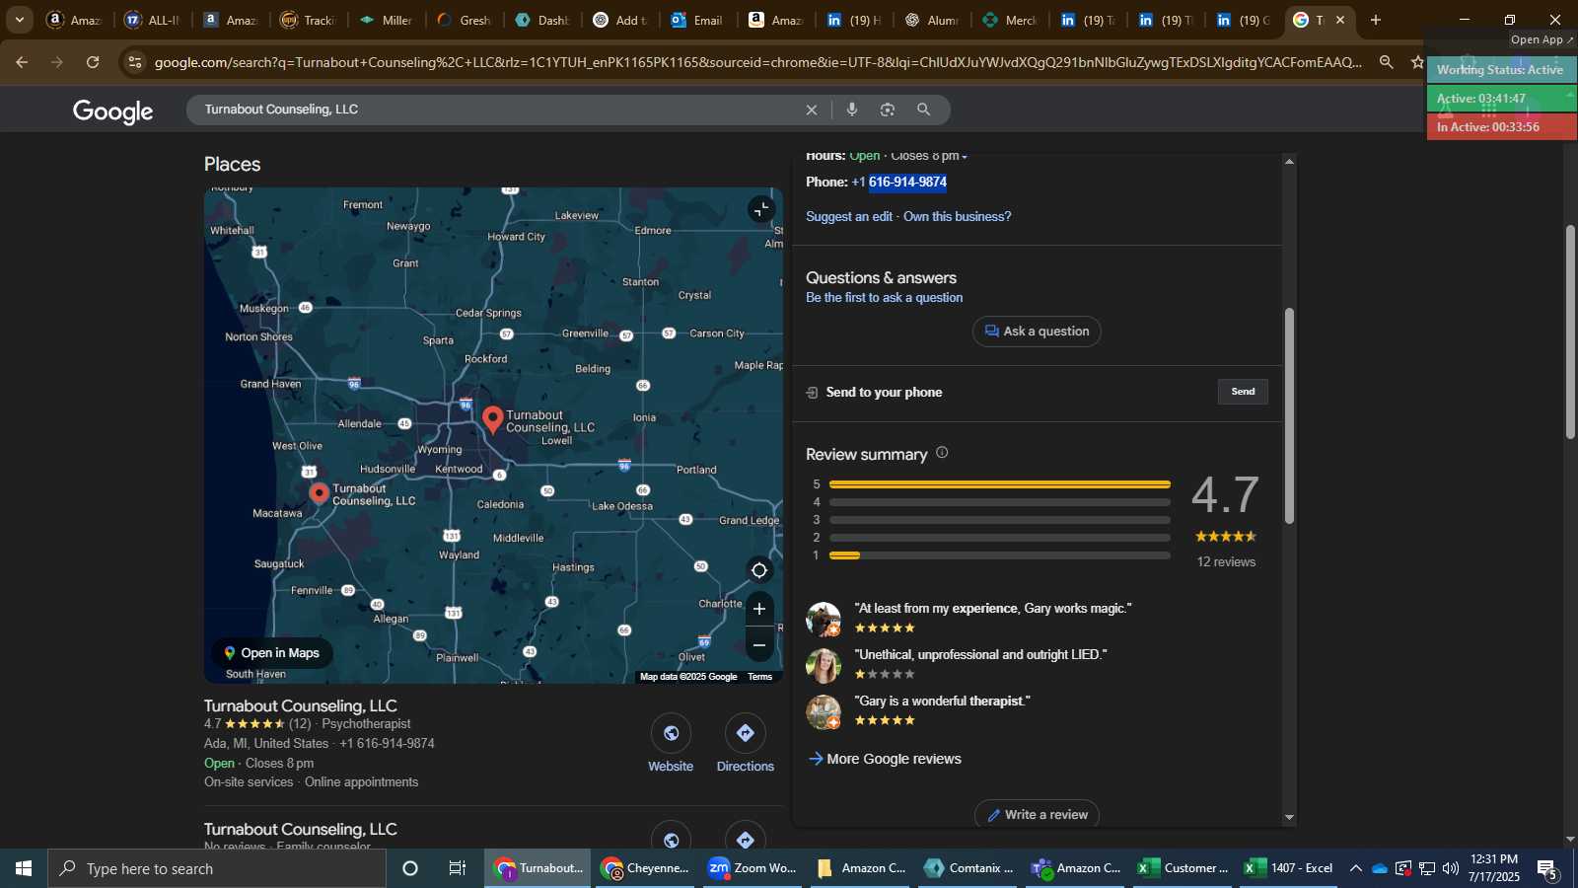Click Google search magnifier button

923,110
